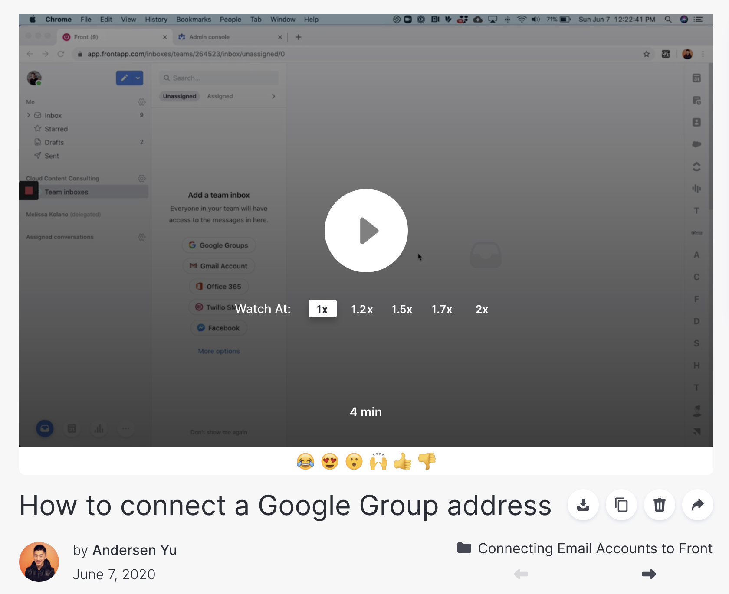The height and width of the screenshot is (594, 729).
Task: Select the Unassigned filter tab
Action: click(180, 96)
